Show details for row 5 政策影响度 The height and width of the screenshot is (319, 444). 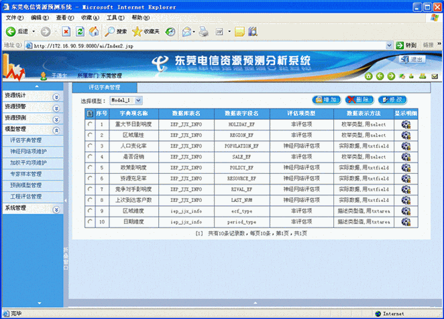point(406,168)
